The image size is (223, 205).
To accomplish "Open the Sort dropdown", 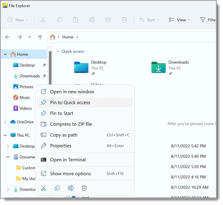I will [149, 20].
